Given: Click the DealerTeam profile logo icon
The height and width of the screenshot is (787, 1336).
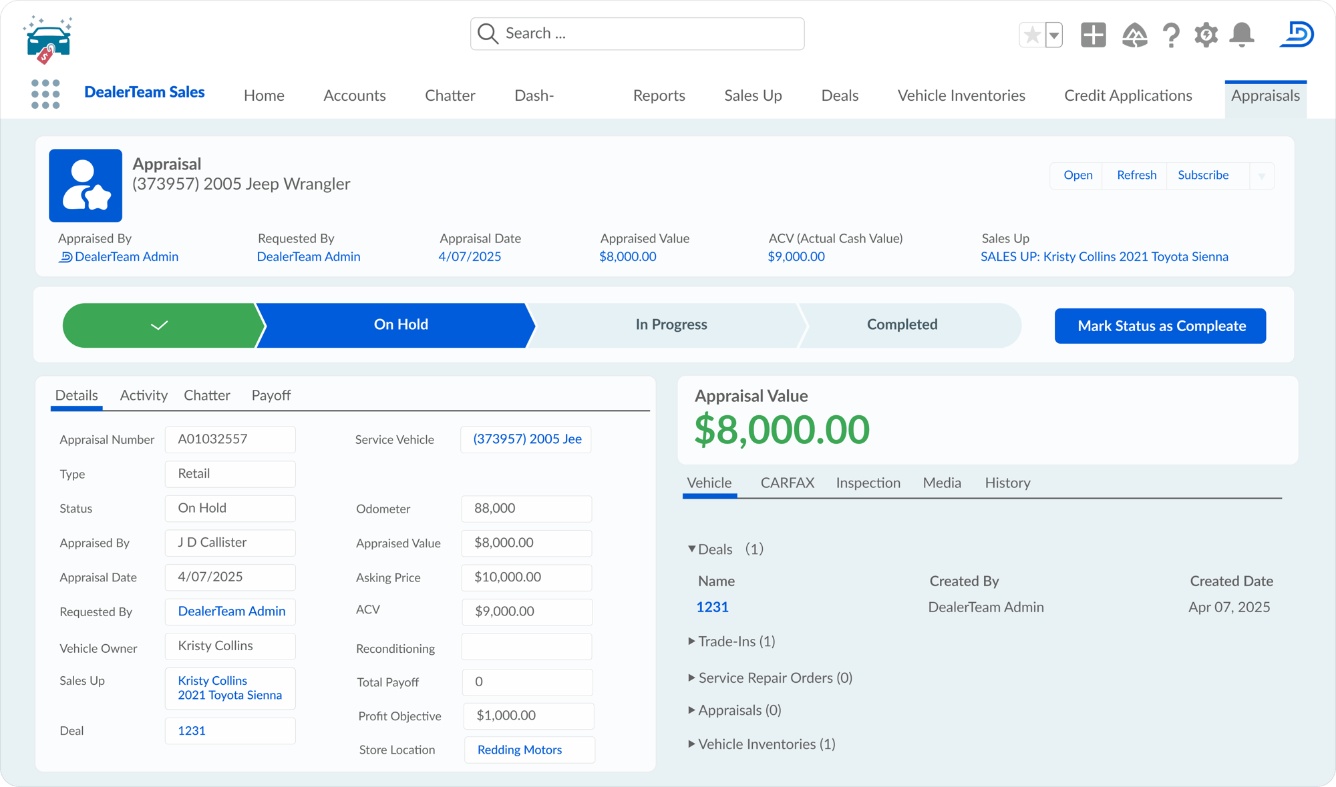Looking at the screenshot, I should 1297,34.
